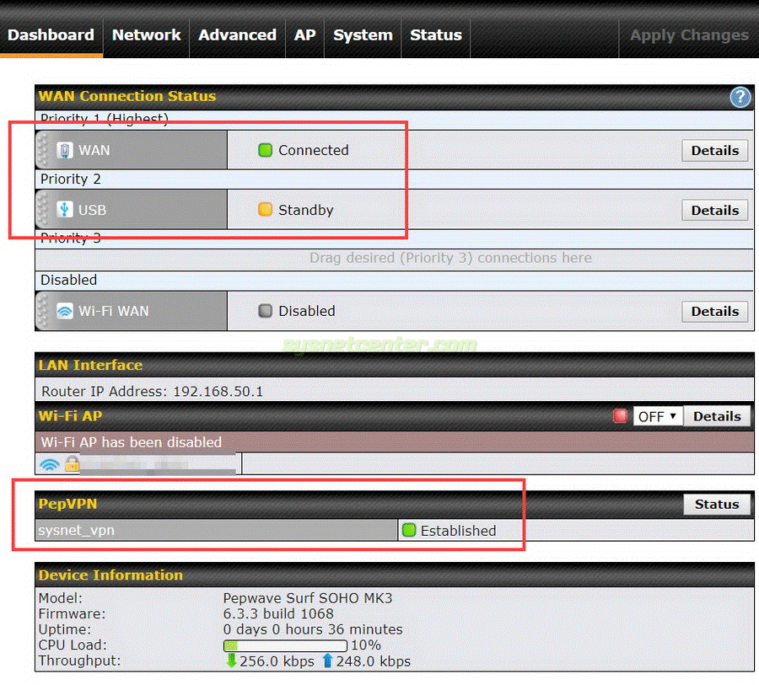Click the green Established VPN indicator
Screen dimensions: 759x685
[409, 530]
